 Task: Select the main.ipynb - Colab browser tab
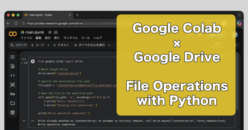pos(48,15)
